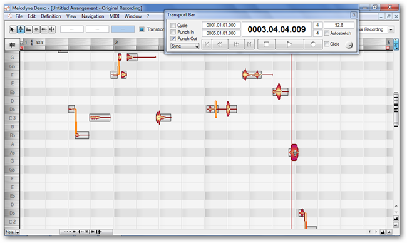Select the selected note blob on Ab
This screenshot has width=407, height=243.
click(294, 152)
